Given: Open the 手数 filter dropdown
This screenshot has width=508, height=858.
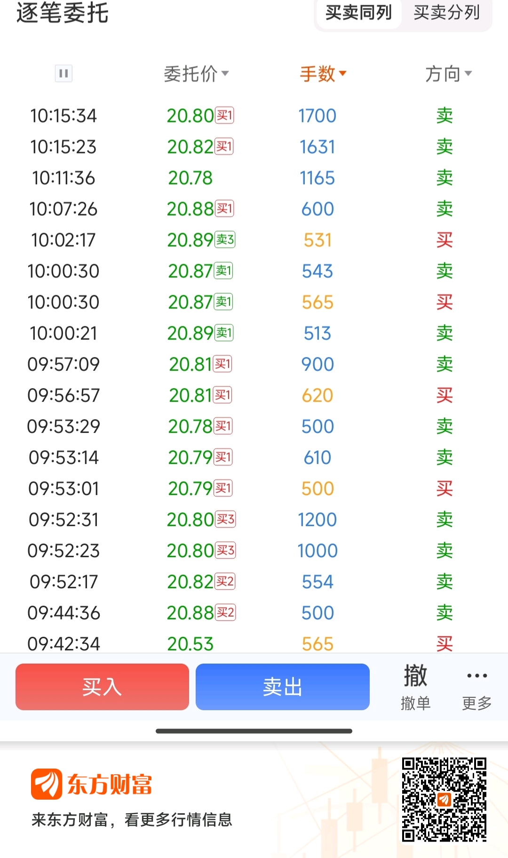Looking at the screenshot, I should (x=323, y=74).
